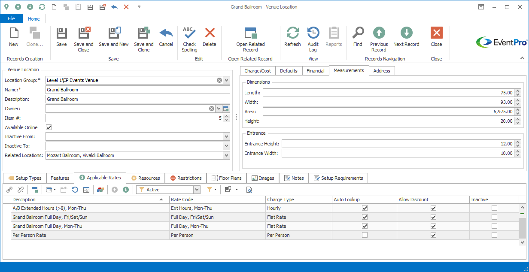Image resolution: width=529 pixels, height=272 pixels.
Task: Toggle Auto Lookup for Per Person Rate
Action: pyautogui.click(x=365, y=235)
